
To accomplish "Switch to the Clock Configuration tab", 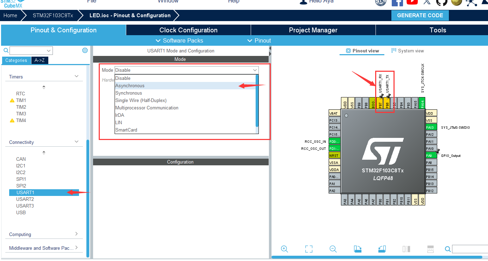I will (188, 30).
